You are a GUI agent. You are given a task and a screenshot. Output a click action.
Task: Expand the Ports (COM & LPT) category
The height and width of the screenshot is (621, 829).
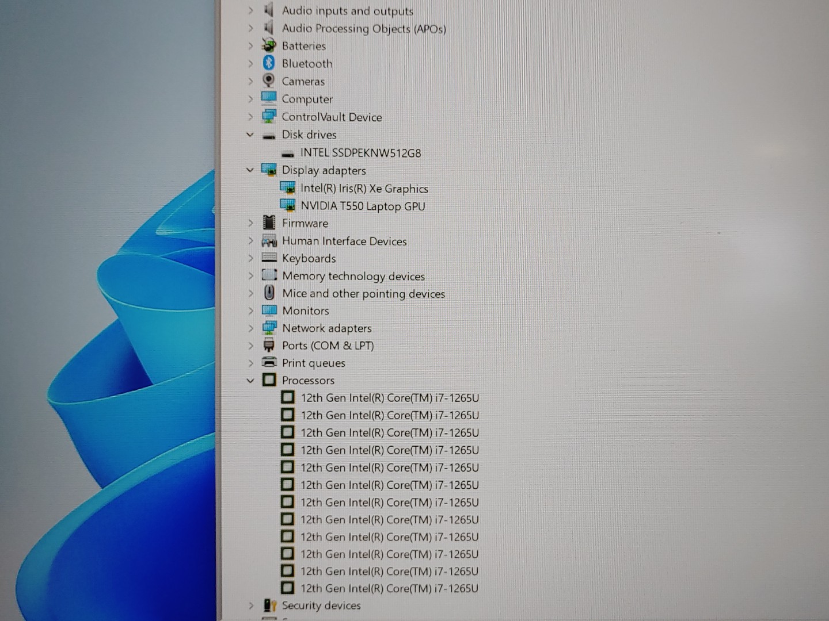(x=250, y=345)
